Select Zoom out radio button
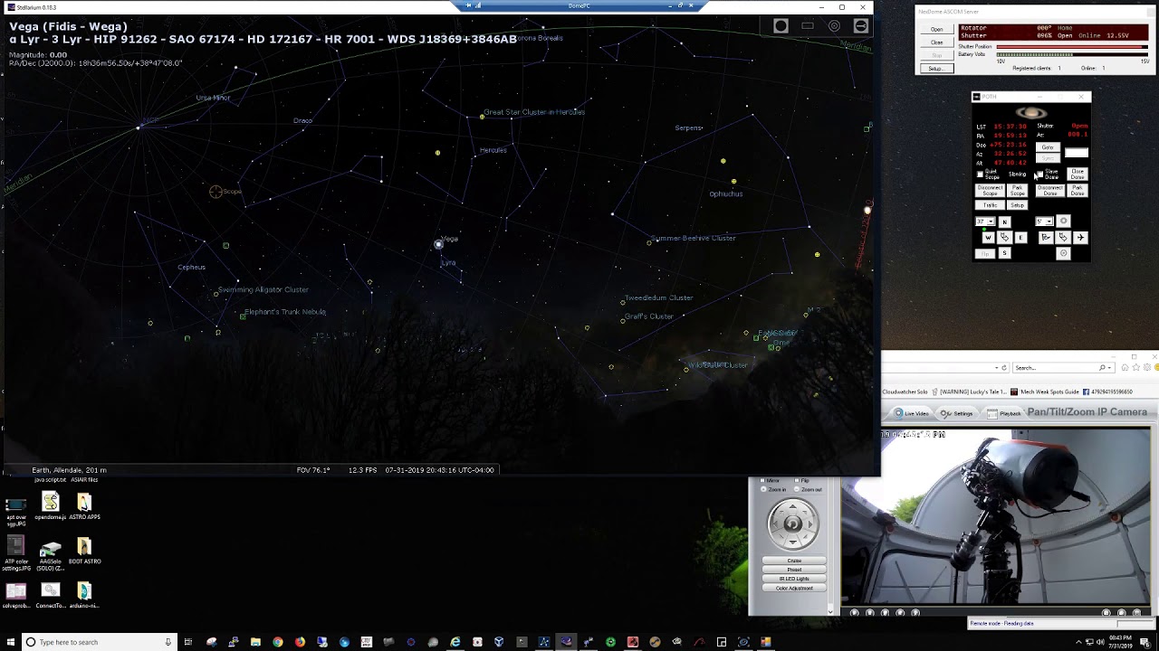This screenshot has height=651, width=1159. (797, 489)
